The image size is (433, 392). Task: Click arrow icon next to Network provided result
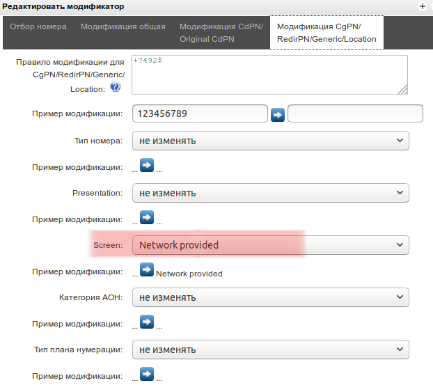click(x=147, y=269)
